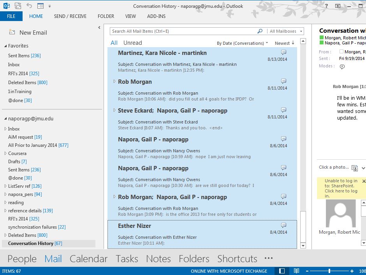Click the navigation options ellipsis
The width and height of the screenshot is (366, 275).
tap(268, 258)
